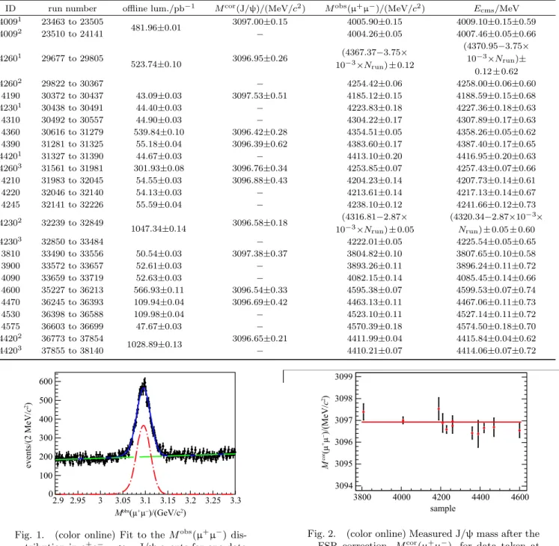
Task: Select run range '31983 to 32045'
Action: click(73, 180)
